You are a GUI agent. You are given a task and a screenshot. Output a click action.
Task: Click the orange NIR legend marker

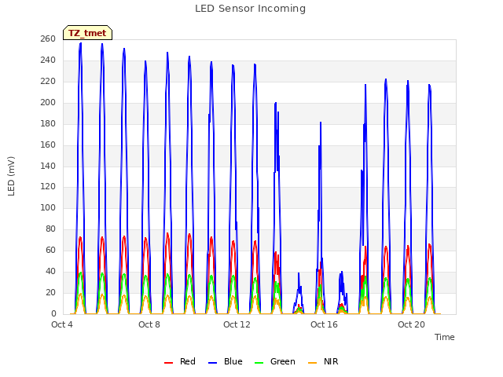[x=312, y=363]
